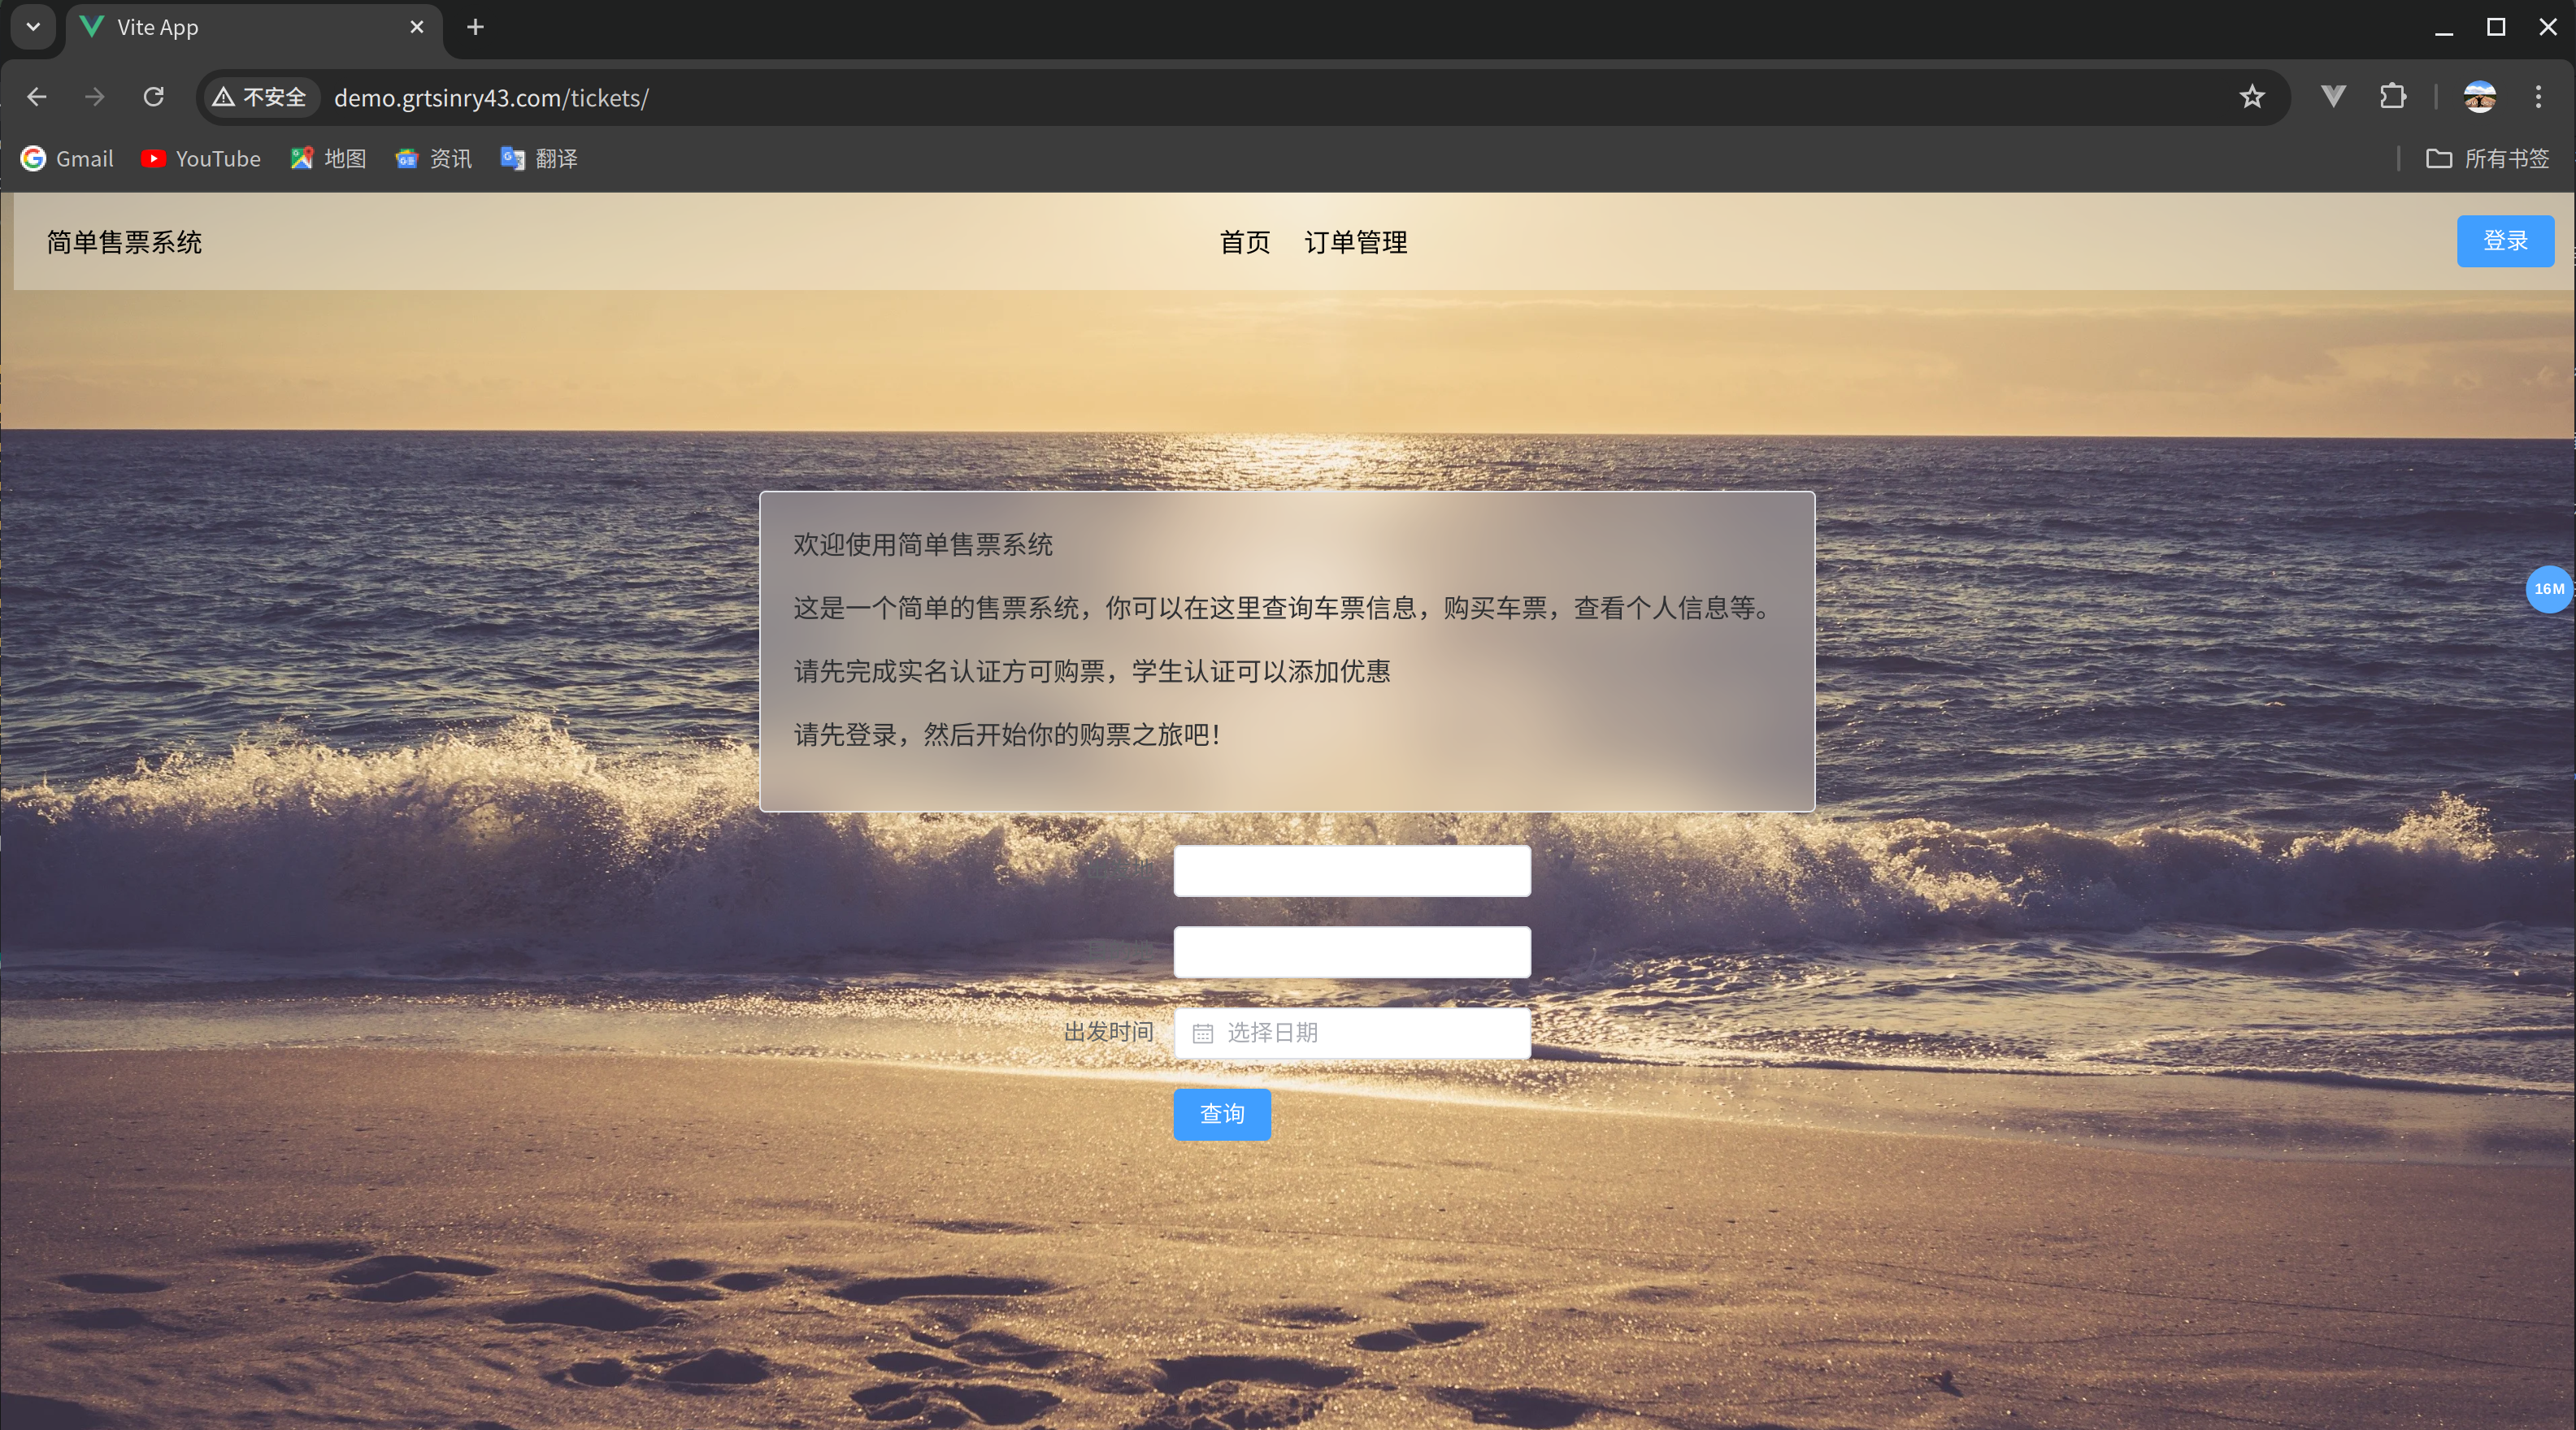Click the calendar icon in date field
The image size is (2576, 1430).
[x=1202, y=1033]
